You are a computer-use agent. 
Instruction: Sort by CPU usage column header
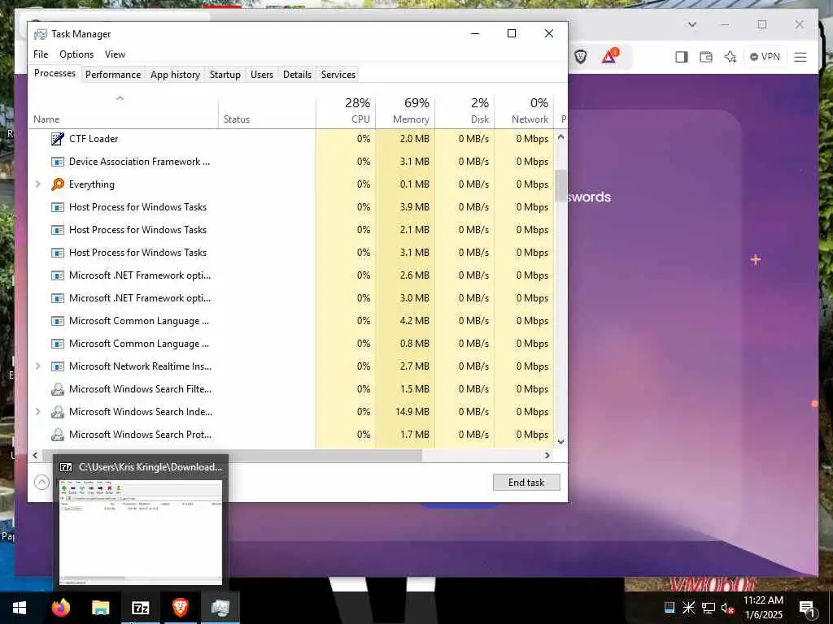[346, 112]
